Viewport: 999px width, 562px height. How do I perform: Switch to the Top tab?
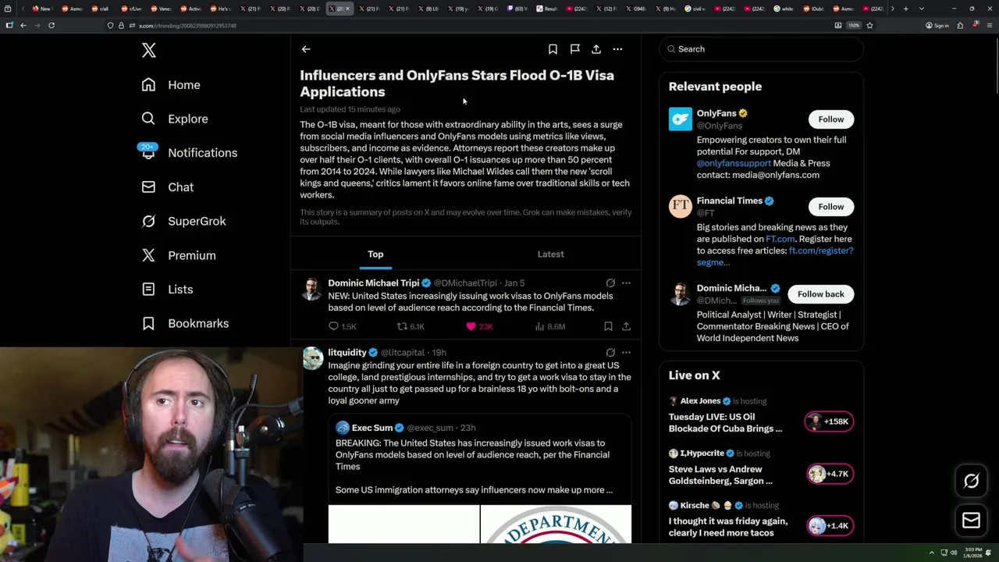tap(375, 254)
